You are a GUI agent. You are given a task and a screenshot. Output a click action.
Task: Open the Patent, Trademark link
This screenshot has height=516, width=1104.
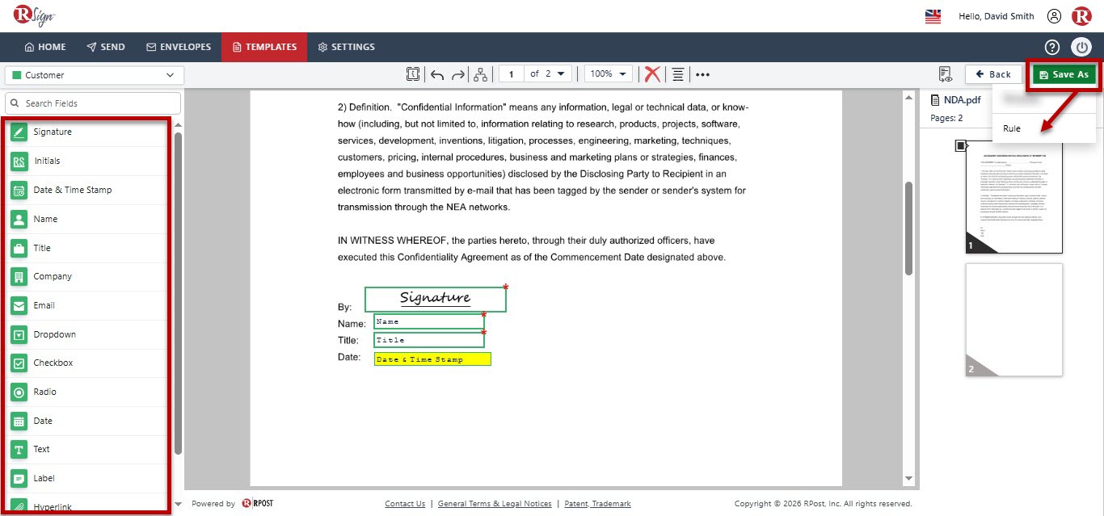click(x=597, y=504)
